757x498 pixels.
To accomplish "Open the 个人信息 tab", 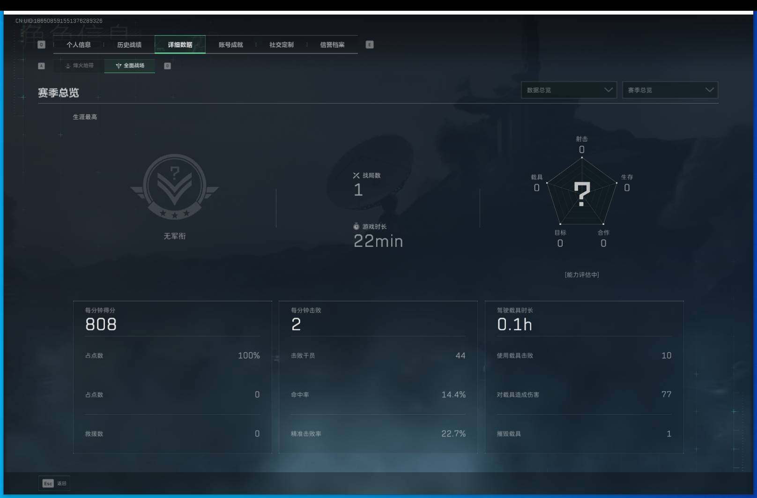I will pos(79,45).
